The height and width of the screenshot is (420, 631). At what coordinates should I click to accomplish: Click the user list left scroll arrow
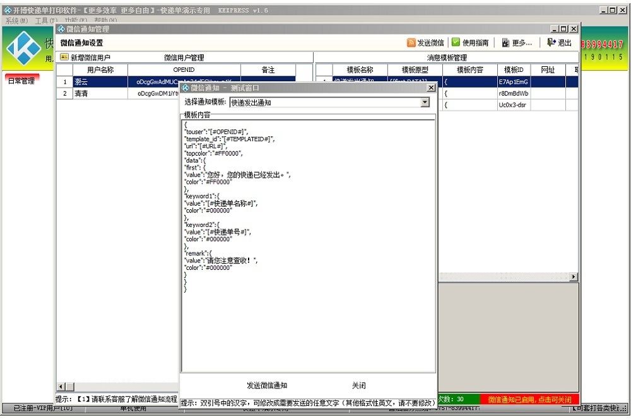click(x=61, y=387)
